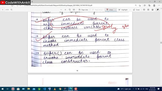Open a new browser tab

click(32, 2)
